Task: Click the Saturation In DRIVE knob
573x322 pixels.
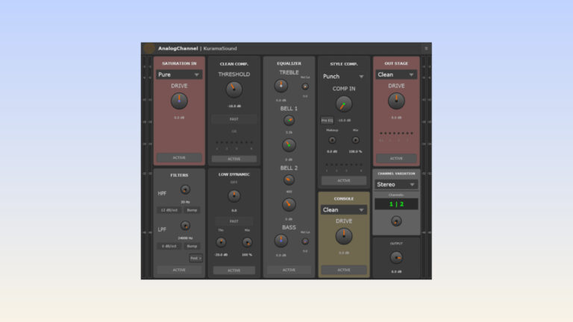Action: [x=179, y=101]
